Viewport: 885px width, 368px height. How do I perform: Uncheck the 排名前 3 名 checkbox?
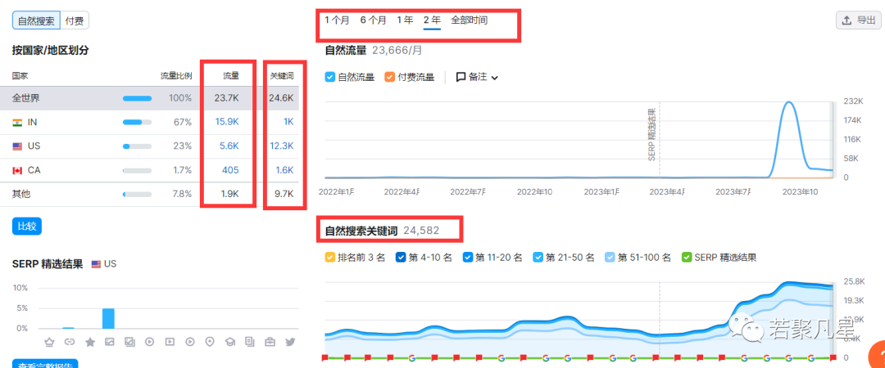click(330, 257)
